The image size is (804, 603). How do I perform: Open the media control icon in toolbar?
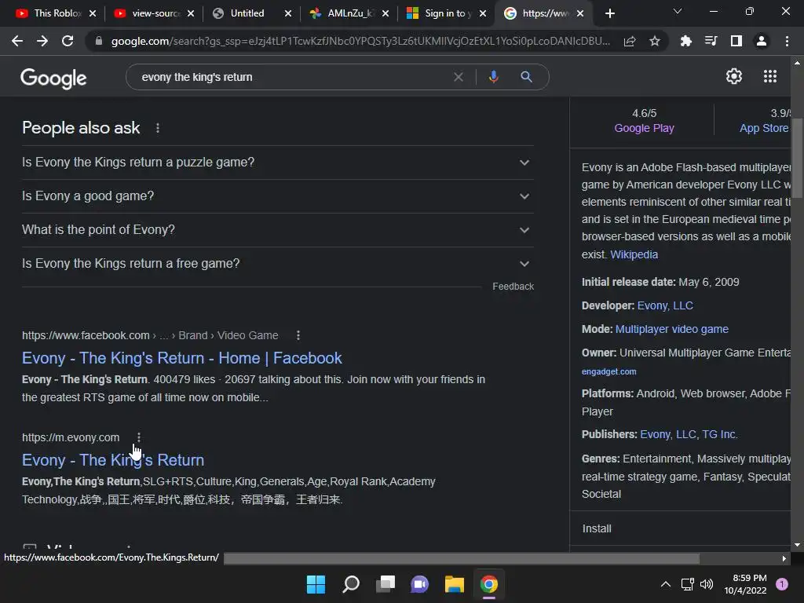(711, 41)
